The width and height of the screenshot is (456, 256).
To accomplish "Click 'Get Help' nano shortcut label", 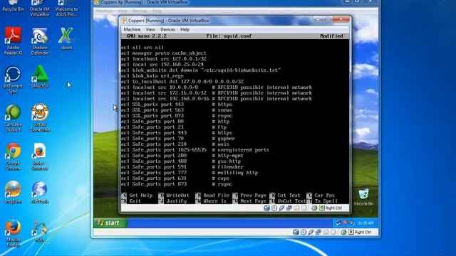I will pyautogui.click(x=141, y=196).
